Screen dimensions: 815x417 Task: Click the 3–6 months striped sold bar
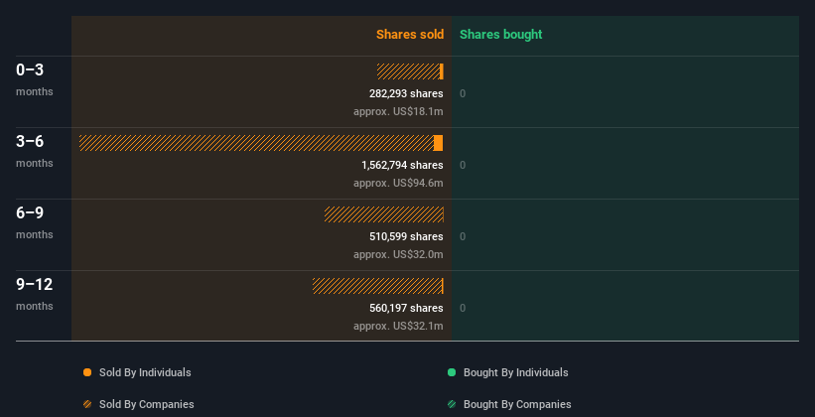coord(256,143)
